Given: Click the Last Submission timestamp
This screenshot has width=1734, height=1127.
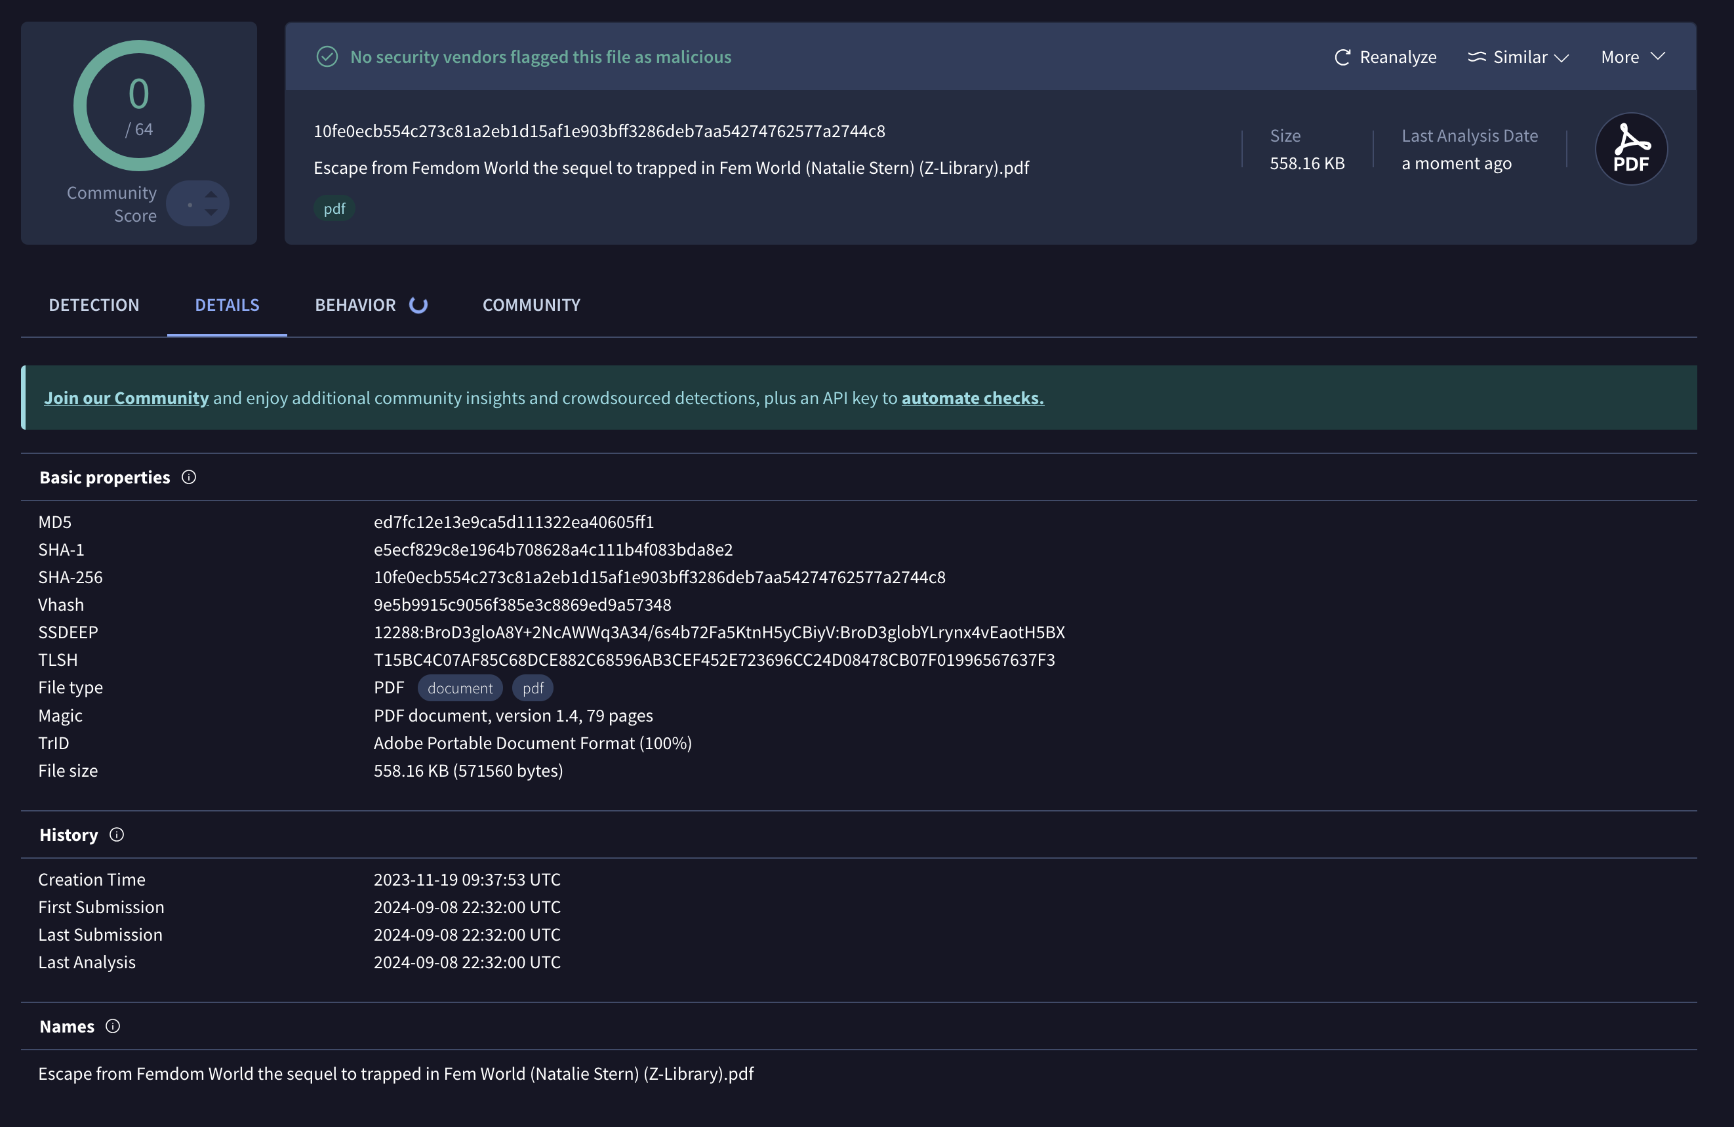Looking at the screenshot, I should (x=467, y=935).
